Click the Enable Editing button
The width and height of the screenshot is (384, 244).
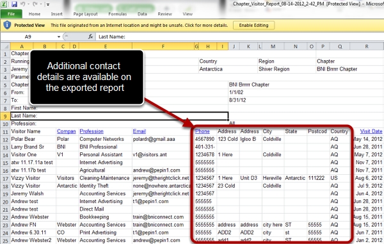pos(253,25)
